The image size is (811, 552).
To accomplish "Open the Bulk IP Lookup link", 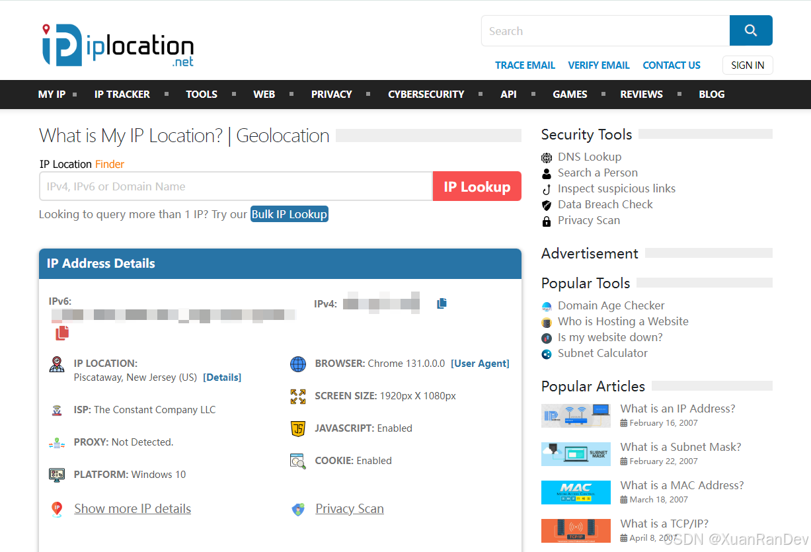I will coord(289,214).
